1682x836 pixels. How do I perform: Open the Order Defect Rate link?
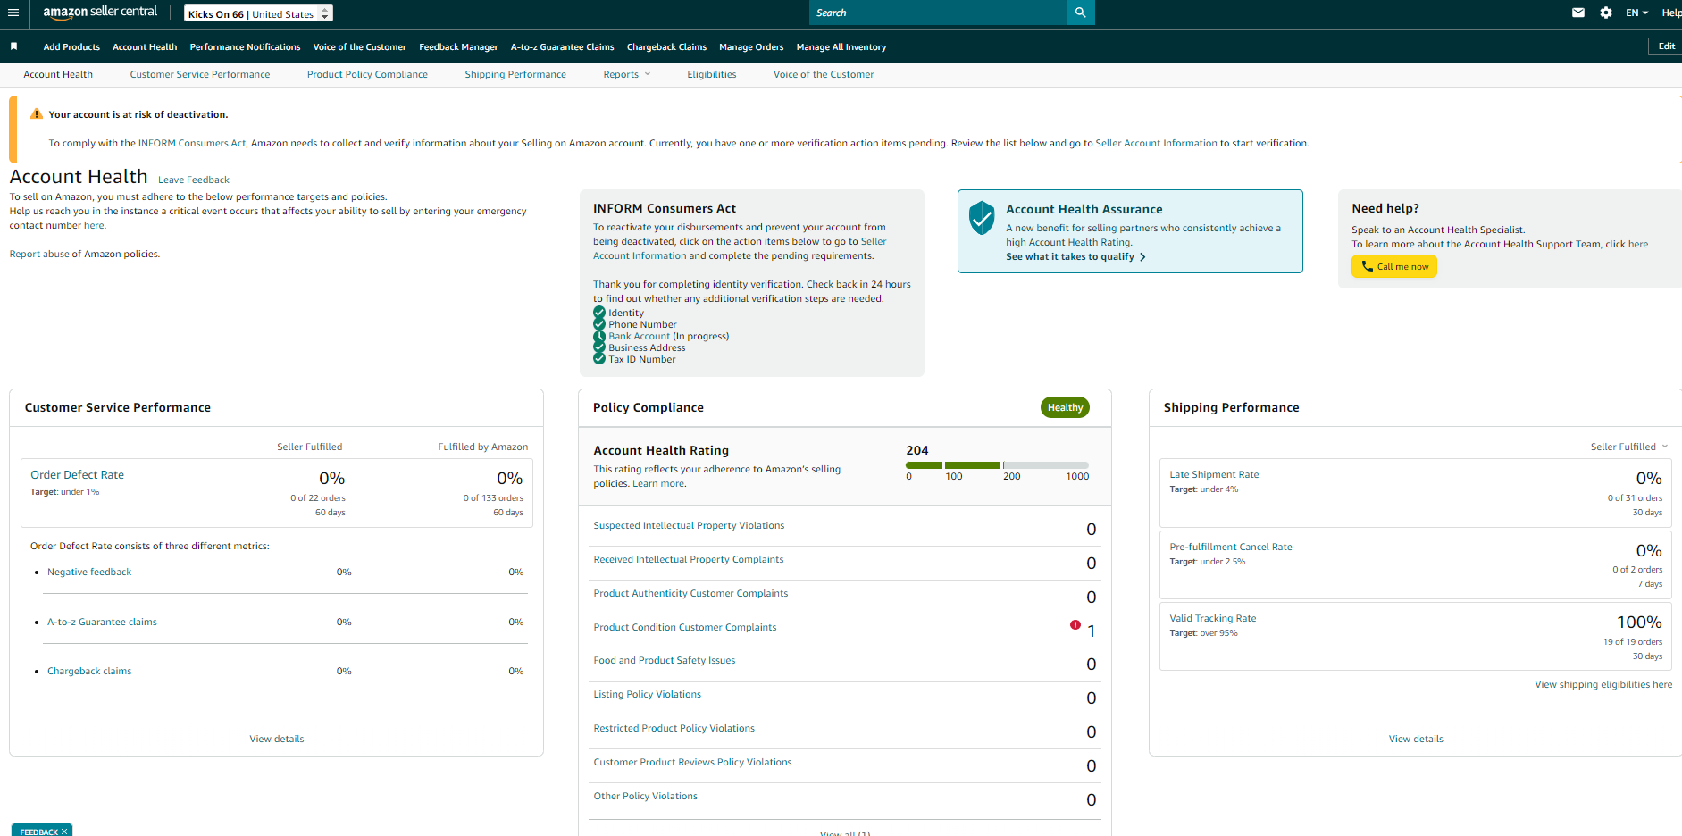click(77, 474)
